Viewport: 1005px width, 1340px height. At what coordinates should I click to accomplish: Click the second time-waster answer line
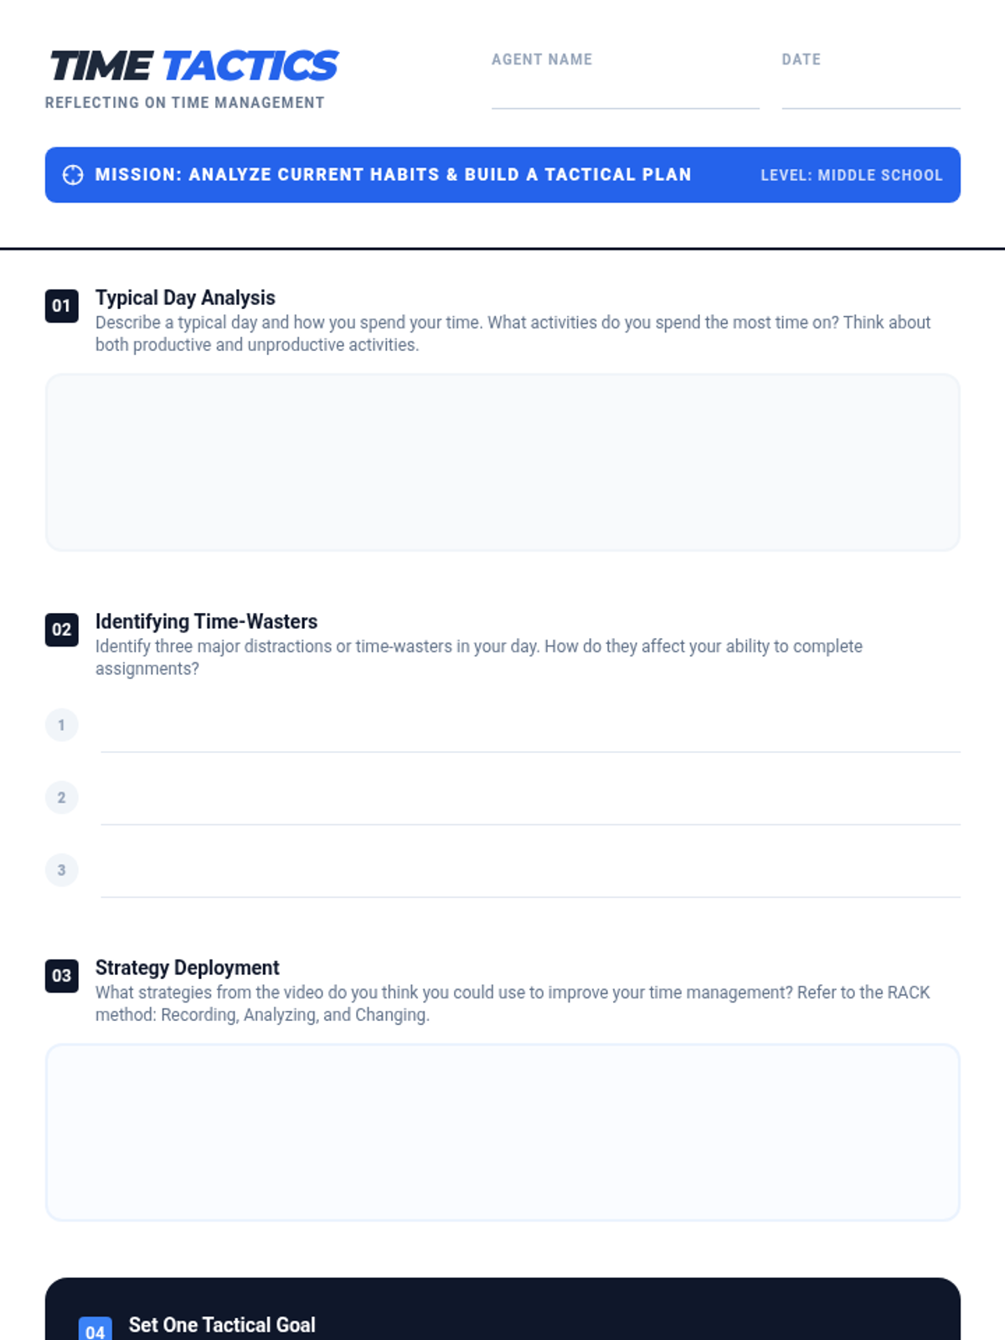[x=530, y=803]
